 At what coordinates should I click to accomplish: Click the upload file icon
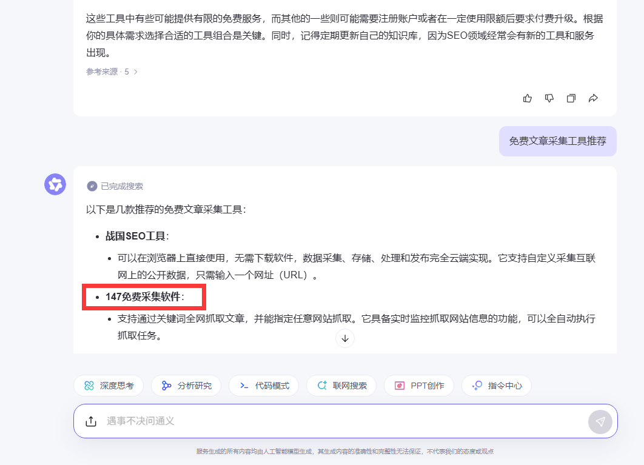(x=91, y=421)
